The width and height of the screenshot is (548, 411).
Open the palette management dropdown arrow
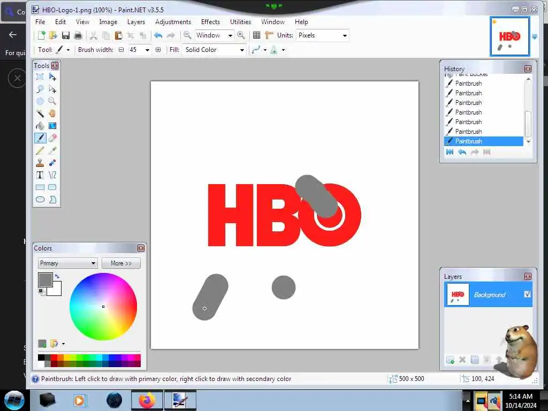pyautogui.click(x=63, y=344)
